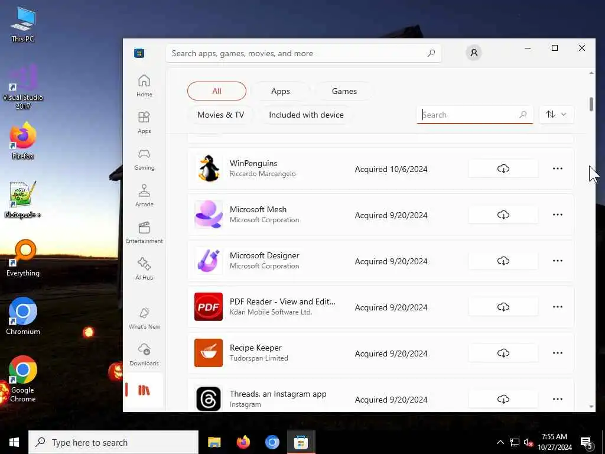The width and height of the screenshot is (605, 454).
Task: Open more options for PDF Reader
Action: (x=558, y=307)
